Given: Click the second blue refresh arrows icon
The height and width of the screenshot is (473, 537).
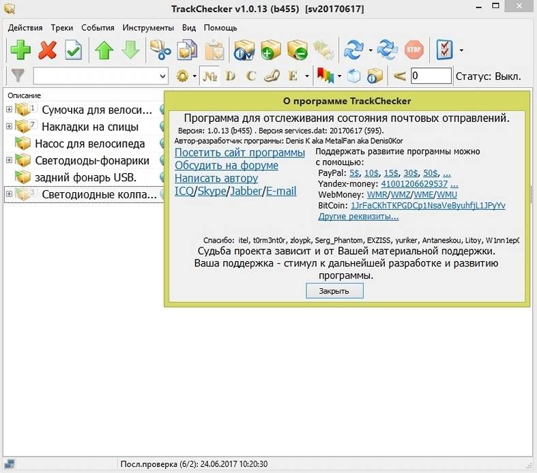Looking at the screenshot, I should (388, 50).
